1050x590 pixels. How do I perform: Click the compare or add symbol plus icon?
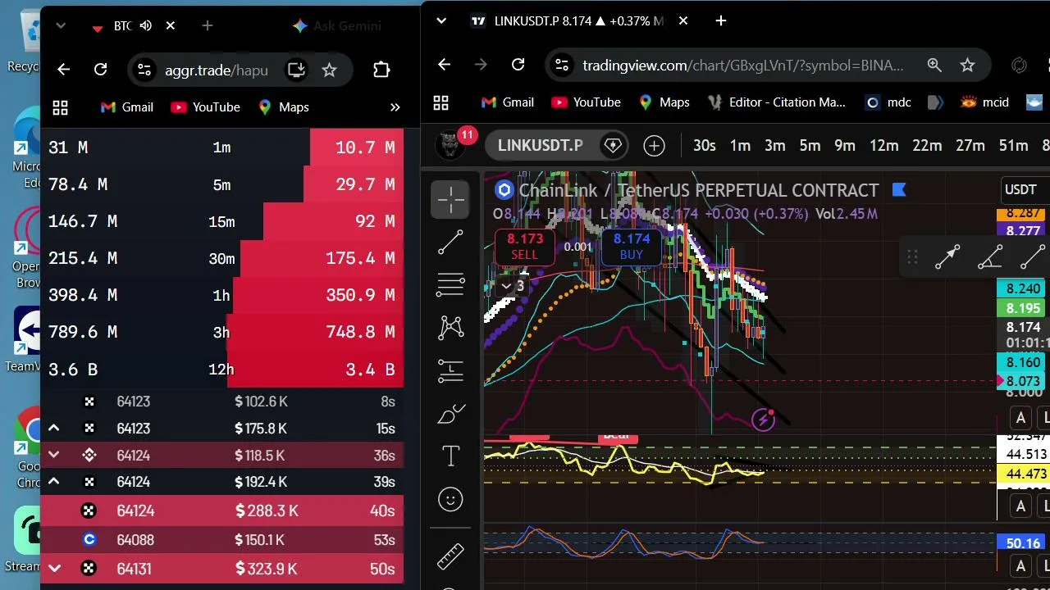point(654,146)
